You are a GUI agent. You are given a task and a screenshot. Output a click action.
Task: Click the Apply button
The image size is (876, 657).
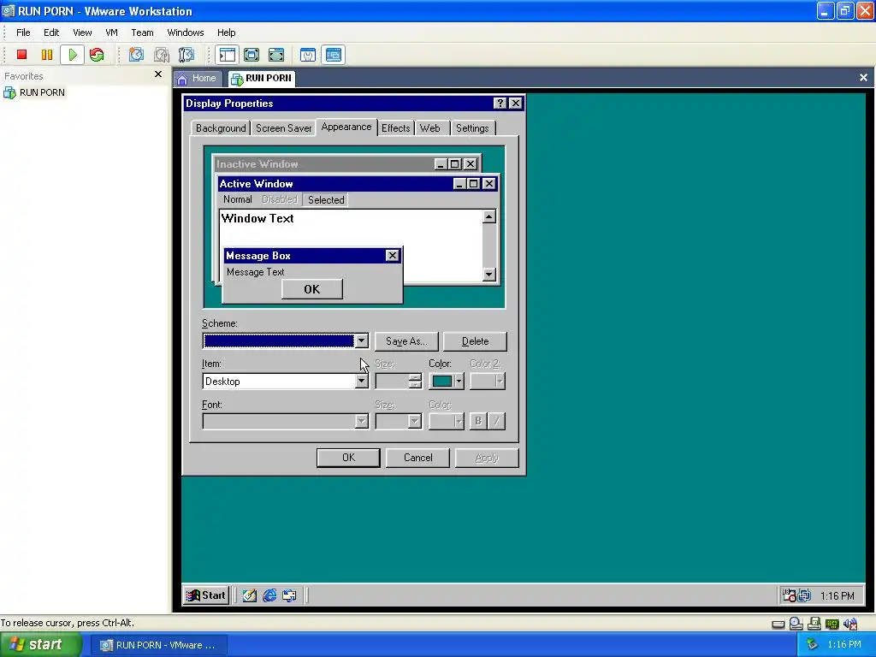click(x=487, y=458)
